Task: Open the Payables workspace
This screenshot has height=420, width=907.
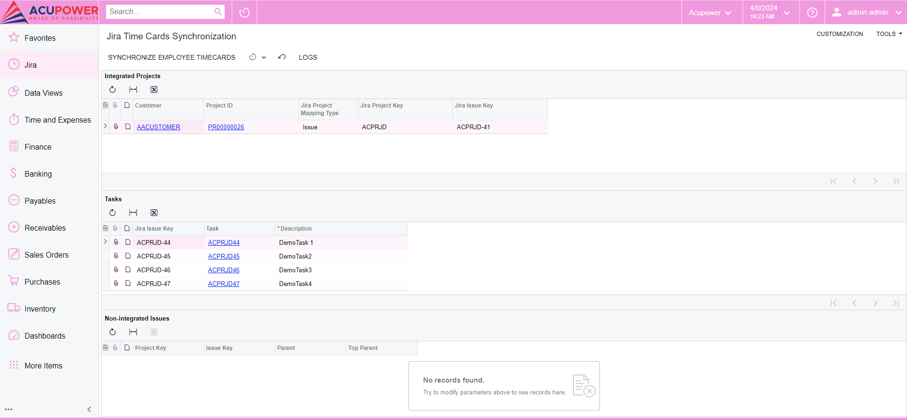Action: [x=49, y=201]
